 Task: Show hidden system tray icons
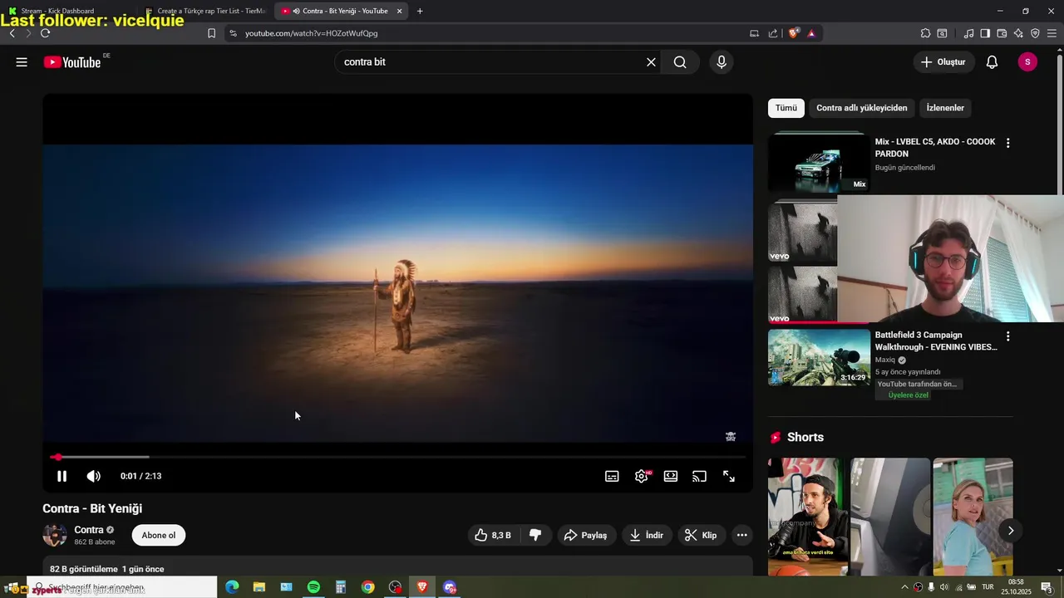(x=905, y=587)
